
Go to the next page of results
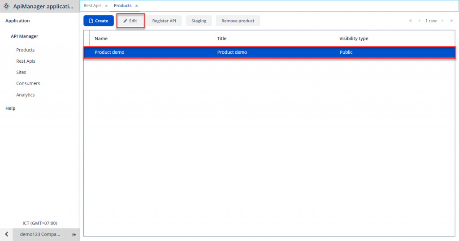442,21
